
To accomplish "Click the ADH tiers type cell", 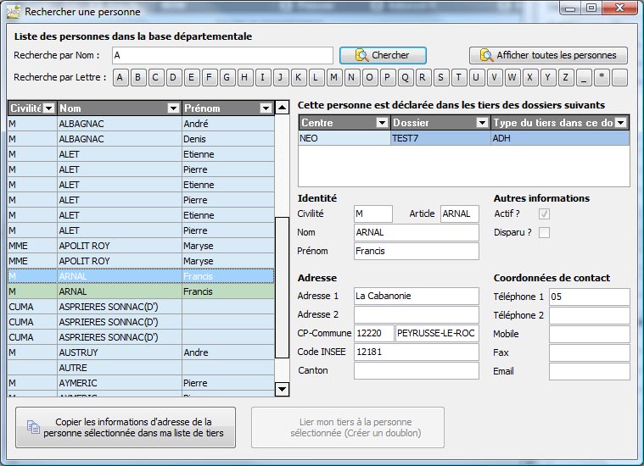I will pyautogui.click(x=560, y=138).
